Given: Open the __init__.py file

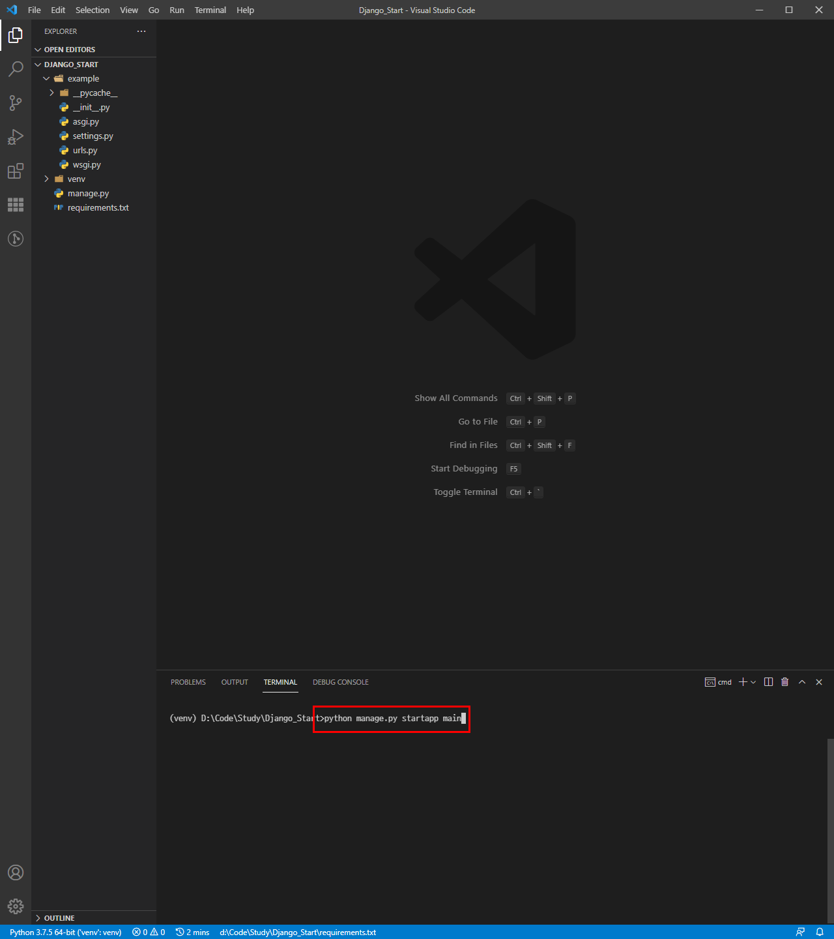Looking at the screenshot, I should 91,108.
